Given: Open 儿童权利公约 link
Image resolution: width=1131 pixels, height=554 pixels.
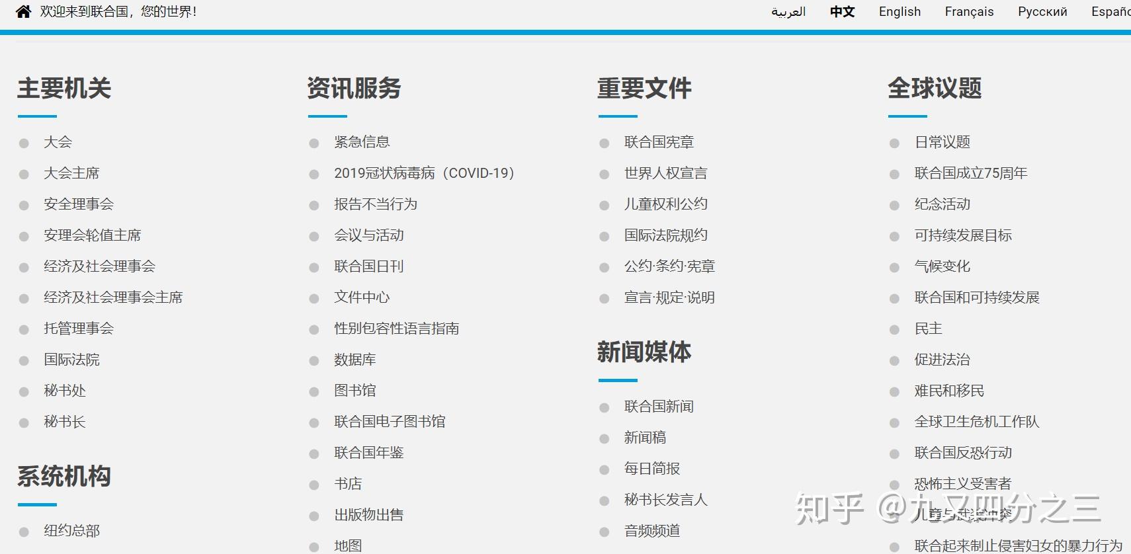Looking at the screenshot, I should click(x=666, y=204).
